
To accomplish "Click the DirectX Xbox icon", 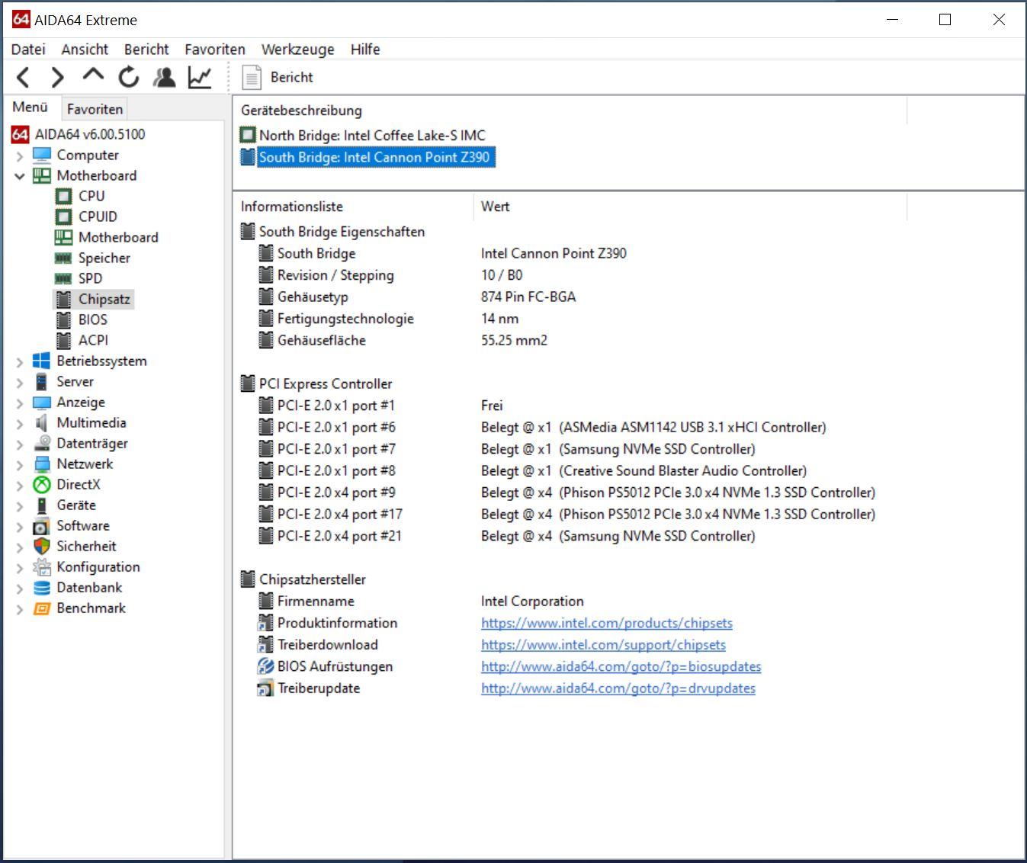I will click(x=41, y=485).
